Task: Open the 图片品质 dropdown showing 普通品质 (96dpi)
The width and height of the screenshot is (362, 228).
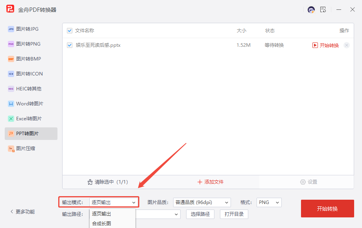Action: coord(202,202)
